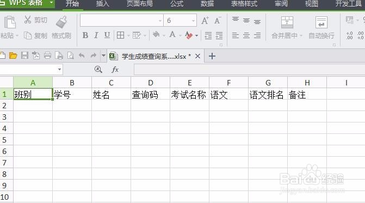The height and width of the screenshot is (203, 365).
Task: Expand the paste options arrow
Action: pyautogui.click(x=16, y=36)
